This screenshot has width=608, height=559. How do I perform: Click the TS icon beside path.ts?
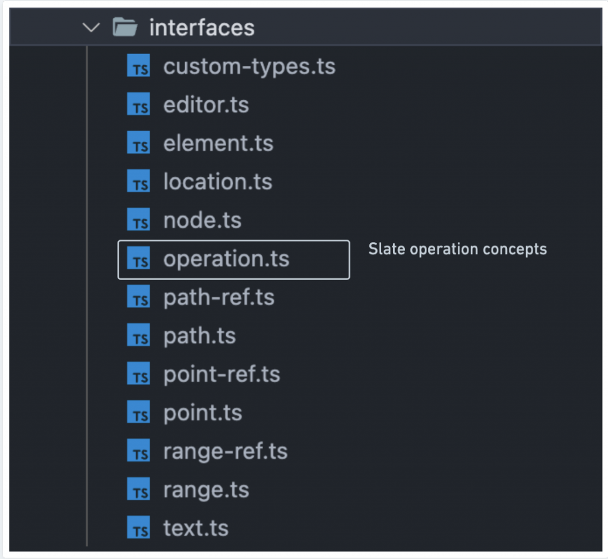point(139,336)
